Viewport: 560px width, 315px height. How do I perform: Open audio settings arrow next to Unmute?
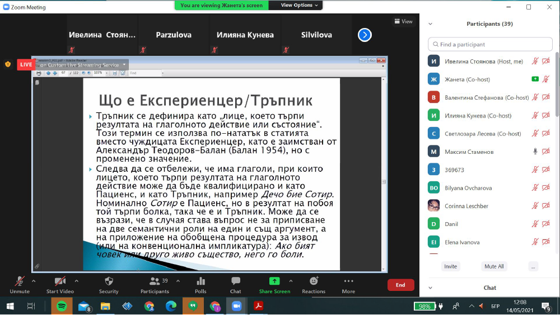click(x=34, y=281)
